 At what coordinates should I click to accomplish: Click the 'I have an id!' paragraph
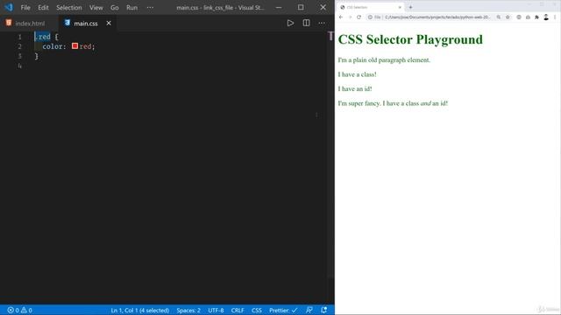pos(355,89)
